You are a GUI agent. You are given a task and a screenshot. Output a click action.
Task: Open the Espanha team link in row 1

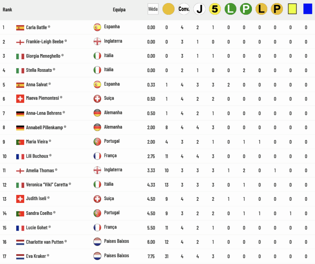[112, 27]
